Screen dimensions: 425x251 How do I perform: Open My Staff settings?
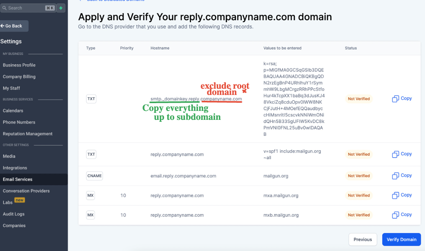click(11, 88)
